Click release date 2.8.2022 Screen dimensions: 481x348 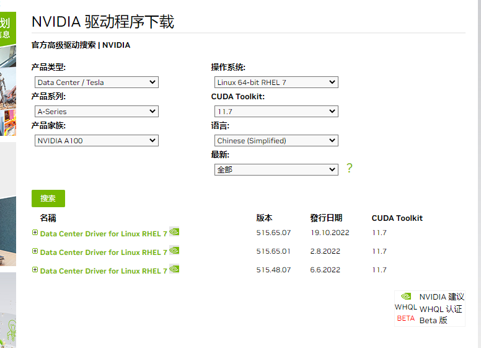pos(325,251)
